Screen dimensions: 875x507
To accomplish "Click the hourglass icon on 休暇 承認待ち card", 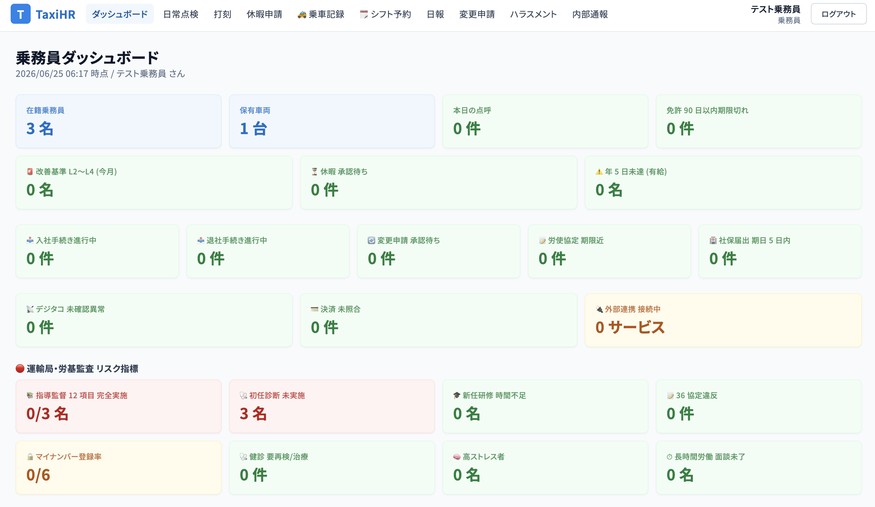I will 314,171.
